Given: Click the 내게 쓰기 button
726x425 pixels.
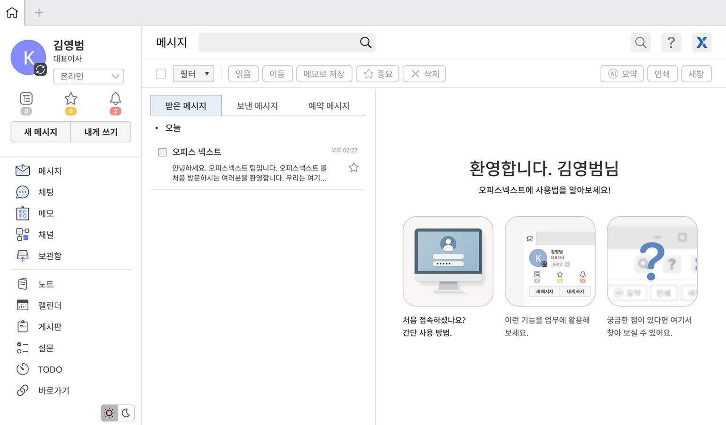Looking at the screenshot, I should point(101,132).
